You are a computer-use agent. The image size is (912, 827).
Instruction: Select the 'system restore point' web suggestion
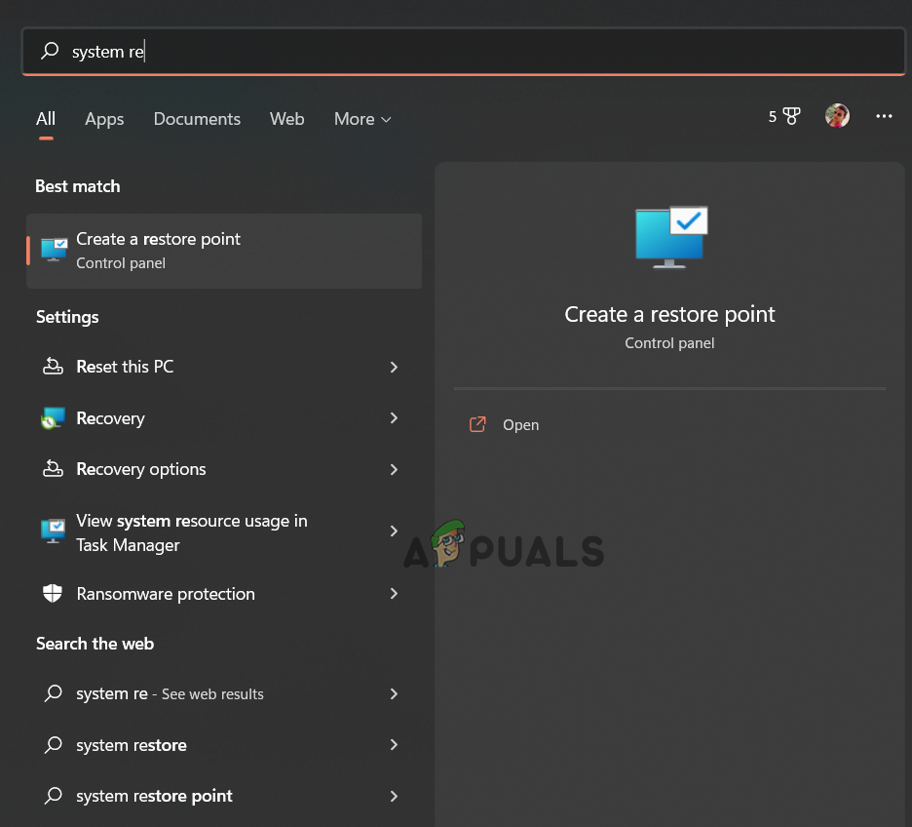point(224,796)
